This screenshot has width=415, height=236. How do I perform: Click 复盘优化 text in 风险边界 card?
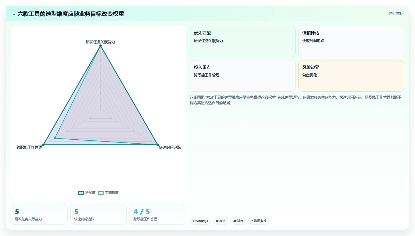tap(310, 75)
